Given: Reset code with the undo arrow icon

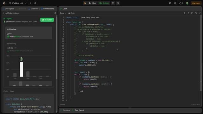Looking at the screenshot, I should [196, 13].
